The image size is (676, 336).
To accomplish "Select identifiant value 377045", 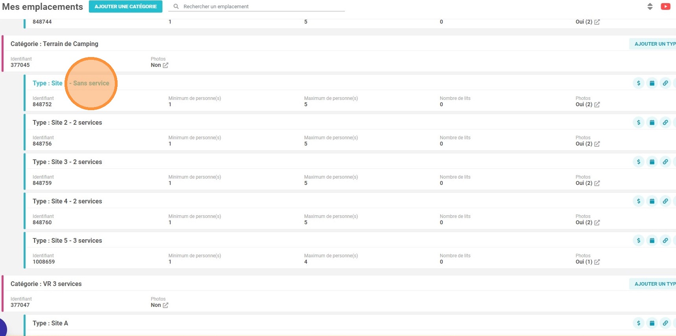I will (x=20, y=65).
